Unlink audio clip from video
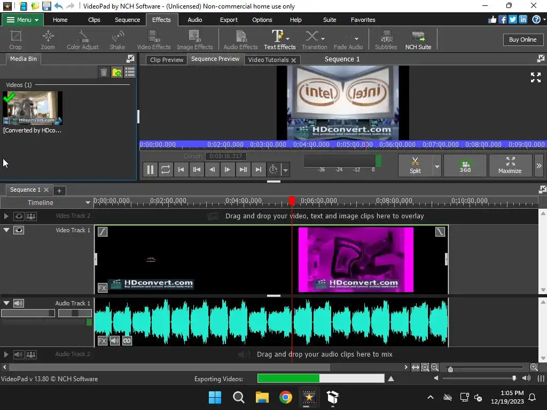 (x=127, y=341)
